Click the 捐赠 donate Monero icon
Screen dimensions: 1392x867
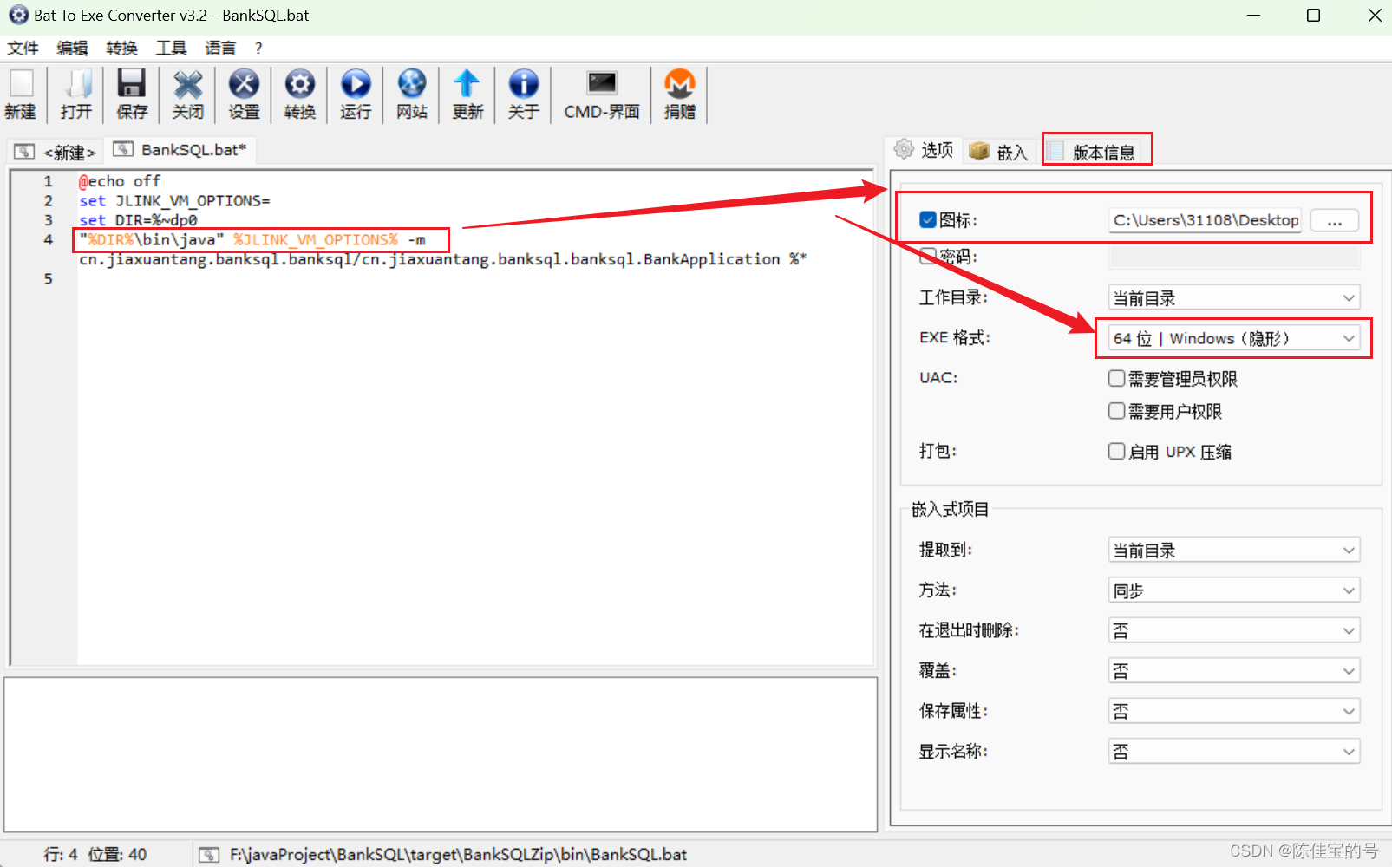click(680, 95)
